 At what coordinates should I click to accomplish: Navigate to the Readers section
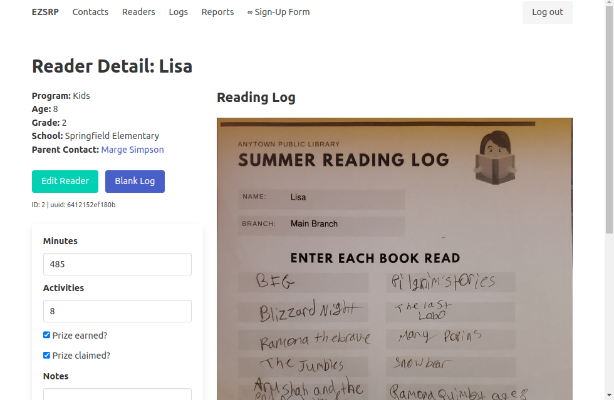(x=138, y=11)
